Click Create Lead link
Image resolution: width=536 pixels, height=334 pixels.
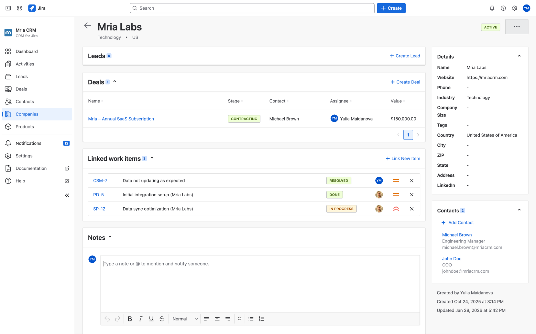point(405,56)
